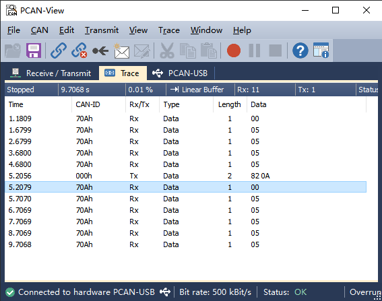
Task: Select the trace row at time 4.6800
Action: click(185, 164)
